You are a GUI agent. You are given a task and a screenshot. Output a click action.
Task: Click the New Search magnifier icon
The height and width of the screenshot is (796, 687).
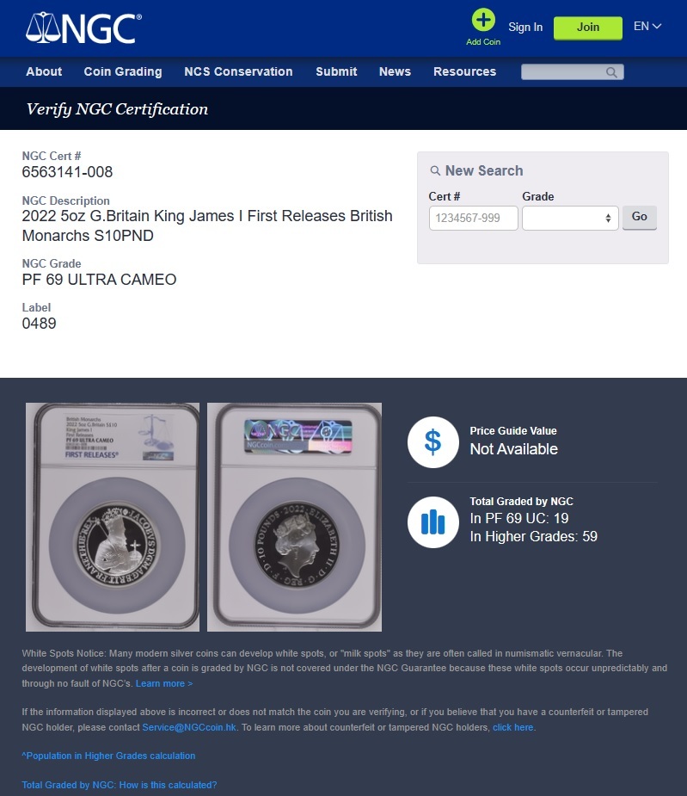click(x=435, y=170)
